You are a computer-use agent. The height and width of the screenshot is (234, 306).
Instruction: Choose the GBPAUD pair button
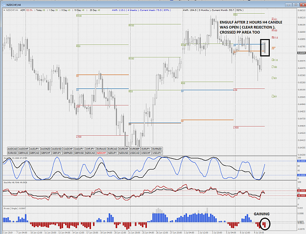click(24, 153)
